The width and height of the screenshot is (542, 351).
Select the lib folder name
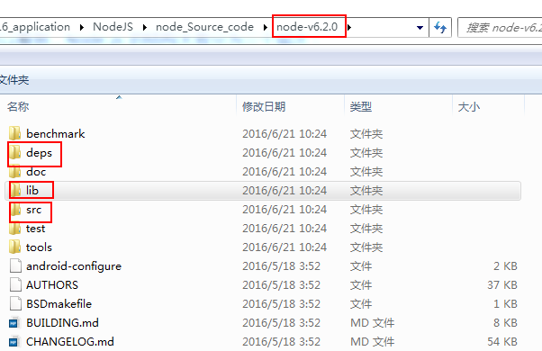32,191
